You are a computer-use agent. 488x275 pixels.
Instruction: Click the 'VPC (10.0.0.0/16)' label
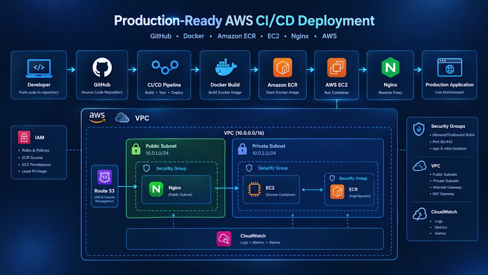click(244, 133)
